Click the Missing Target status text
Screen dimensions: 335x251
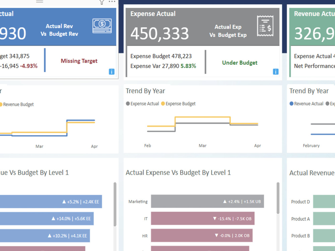click(79, 61)
